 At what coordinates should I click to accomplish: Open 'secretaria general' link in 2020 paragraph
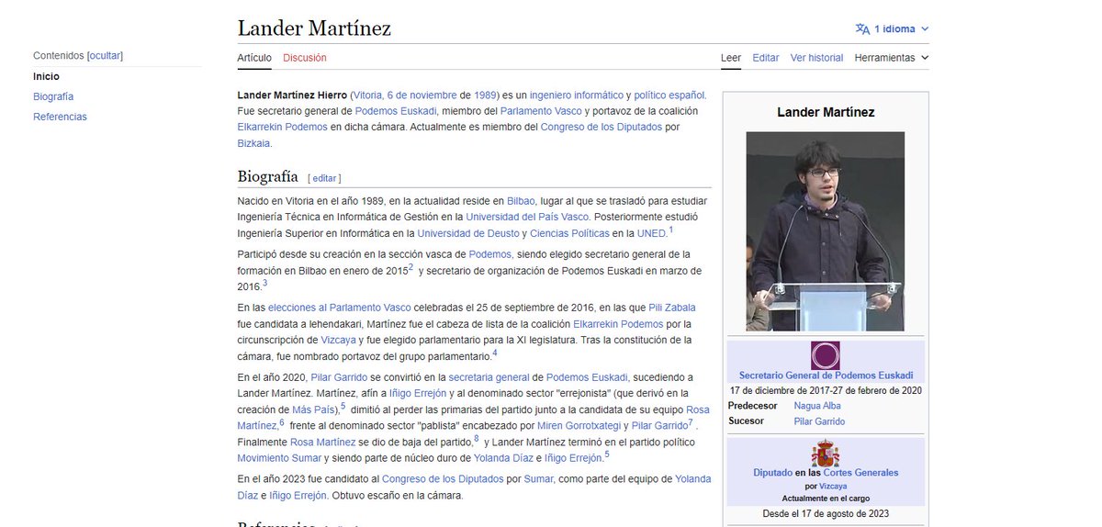tap(489, 377)
